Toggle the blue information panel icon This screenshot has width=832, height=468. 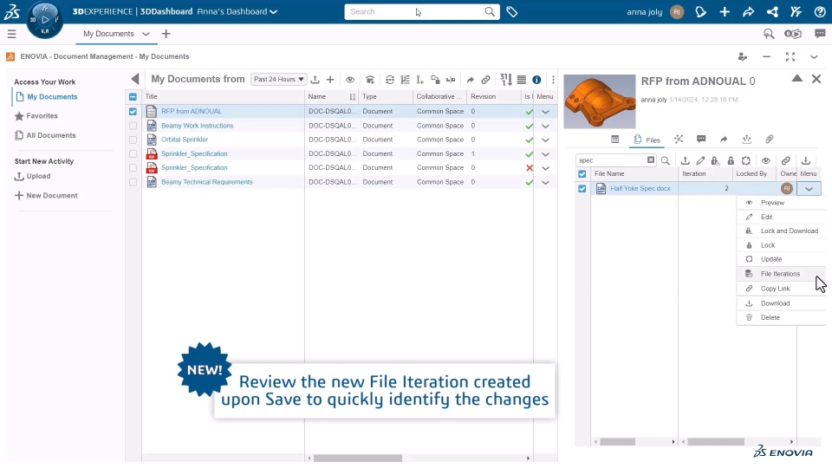coord(536,80)
